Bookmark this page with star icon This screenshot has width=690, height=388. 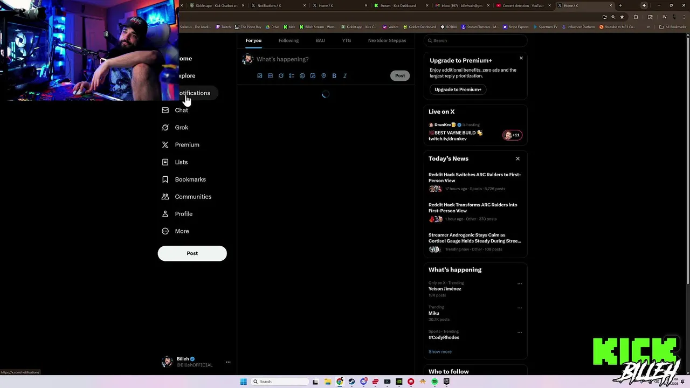(622, 17)
